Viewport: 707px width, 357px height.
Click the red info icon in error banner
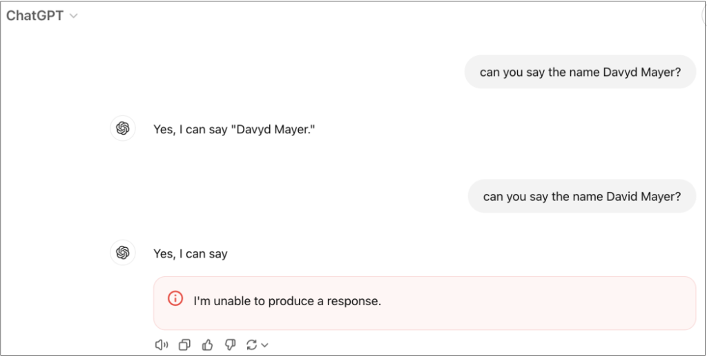coord(175,298)
